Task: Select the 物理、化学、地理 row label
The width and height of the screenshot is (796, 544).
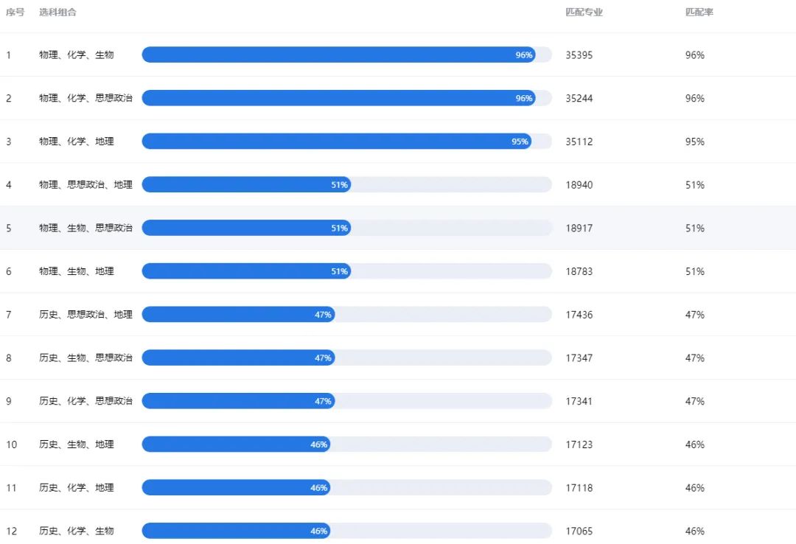Action: [77, 142]
